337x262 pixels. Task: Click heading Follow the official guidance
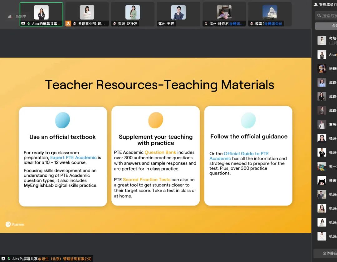249,136
